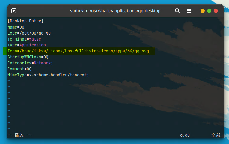Click the '-- 插入 --' mode indicator
Image resolution: width=229 pixels, height=144 pixels.
(x=19, y=135)
